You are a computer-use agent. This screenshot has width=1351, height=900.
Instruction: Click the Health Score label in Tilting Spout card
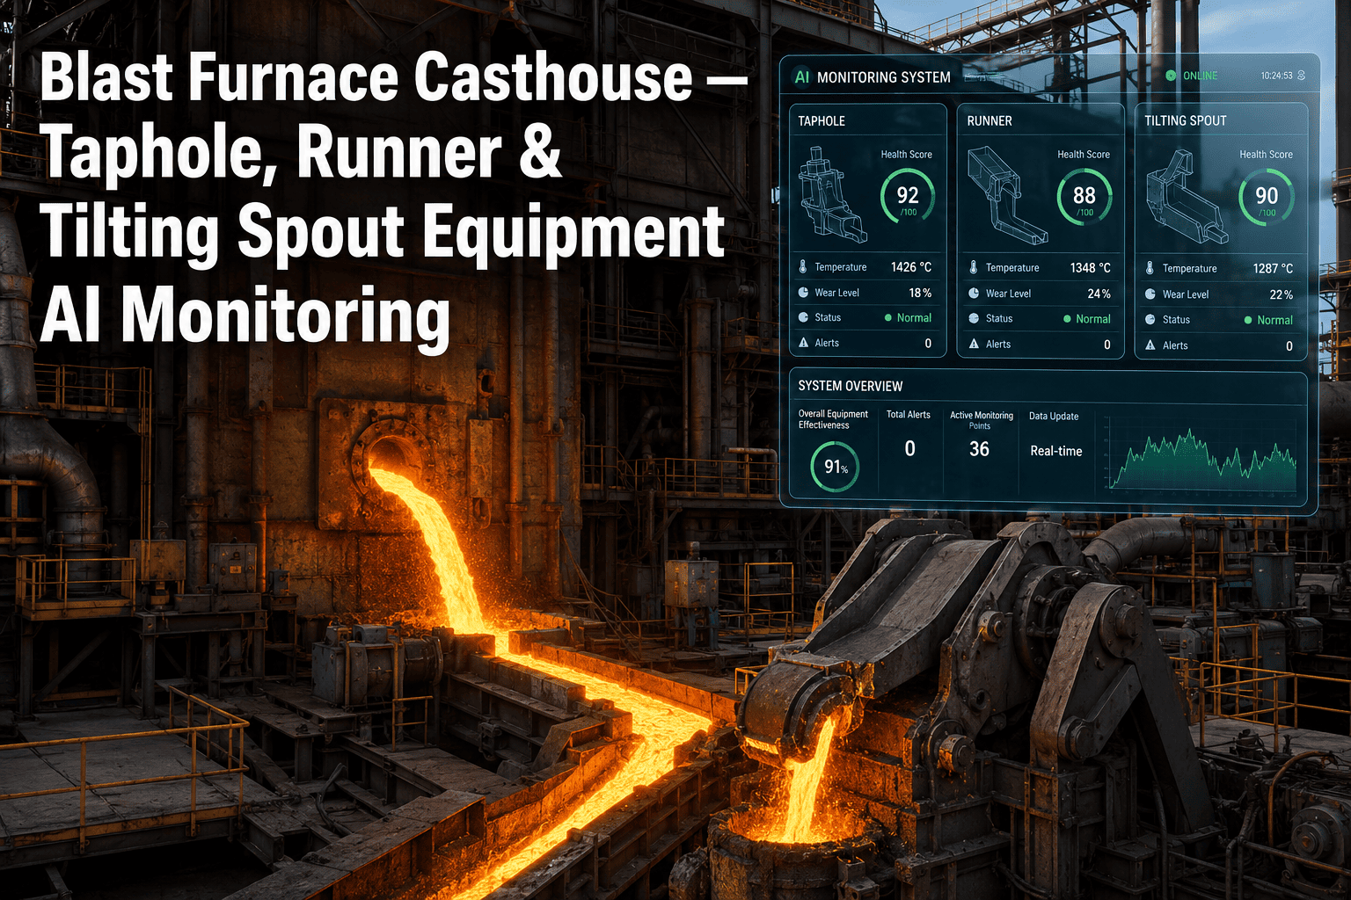(1267, 155)
